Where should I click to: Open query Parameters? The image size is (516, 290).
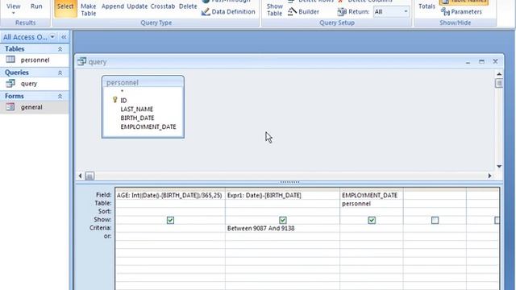461,12
